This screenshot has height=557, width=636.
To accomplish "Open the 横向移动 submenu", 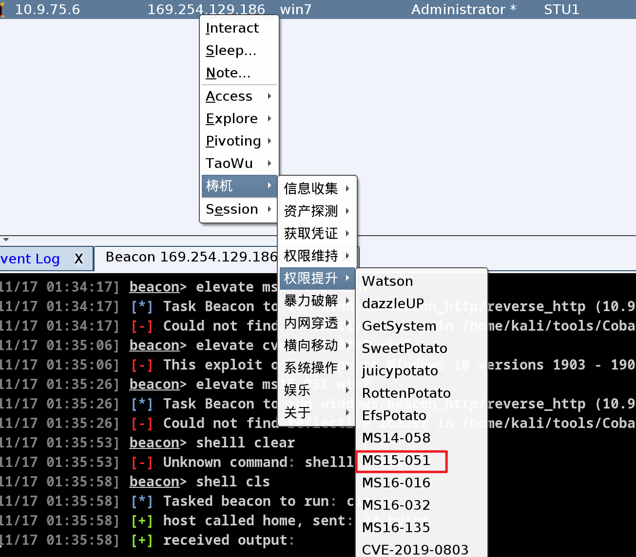I will tap(317, 345).
